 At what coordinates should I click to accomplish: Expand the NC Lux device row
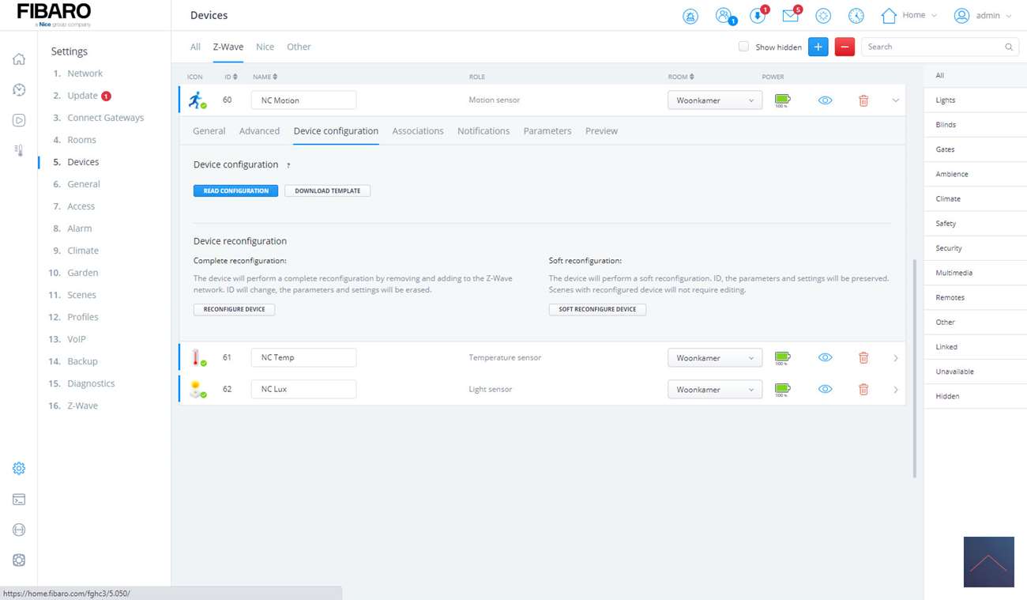(895, 390)
